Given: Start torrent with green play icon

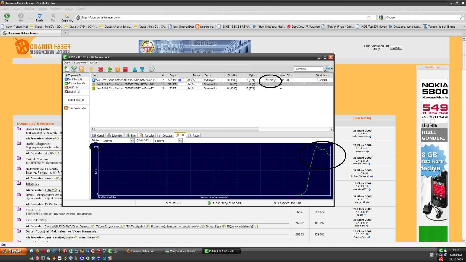Looking at the screenshot, I should 110,69.
